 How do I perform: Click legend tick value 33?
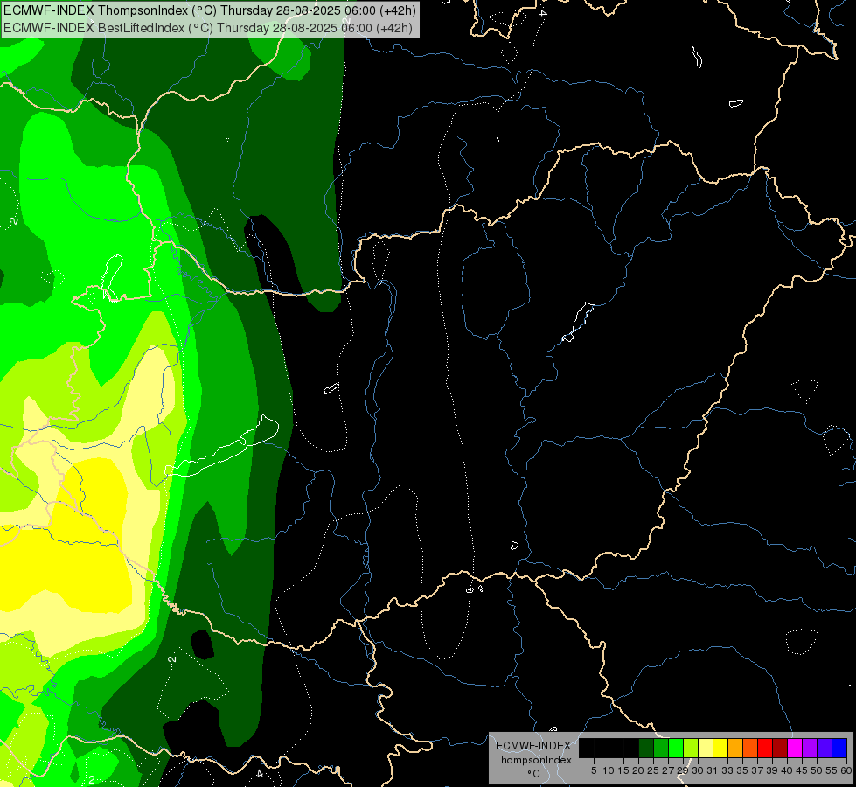tap(727, 770)
